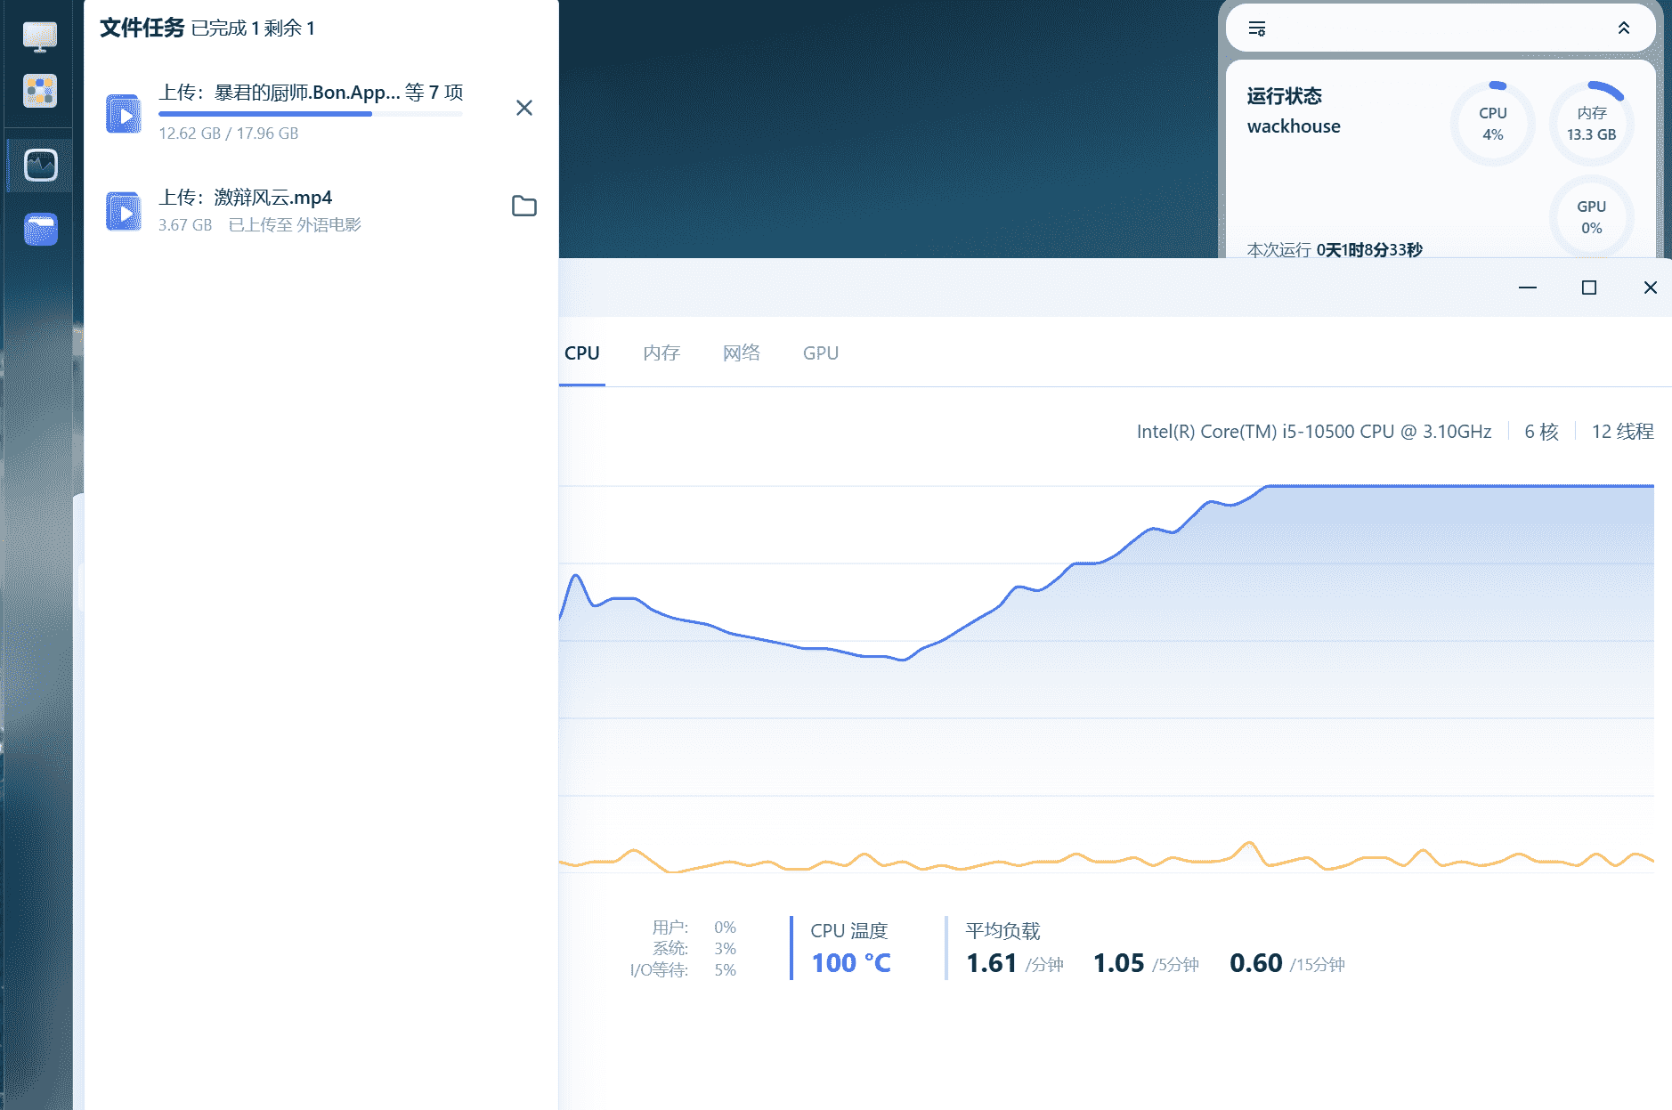Click the GPU 0% gauge

1592,217
